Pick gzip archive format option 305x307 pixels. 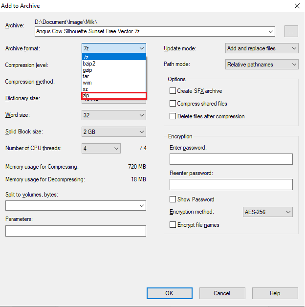[x=113, y=70]
